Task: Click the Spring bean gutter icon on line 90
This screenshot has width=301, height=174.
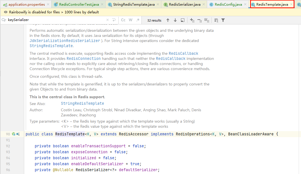Action: point(13,134)
